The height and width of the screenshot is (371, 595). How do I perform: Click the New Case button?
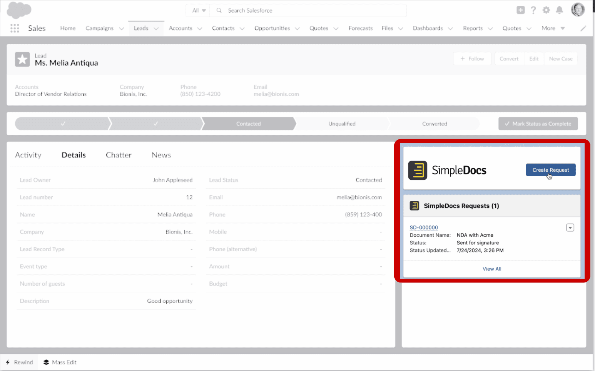(561, 58)
